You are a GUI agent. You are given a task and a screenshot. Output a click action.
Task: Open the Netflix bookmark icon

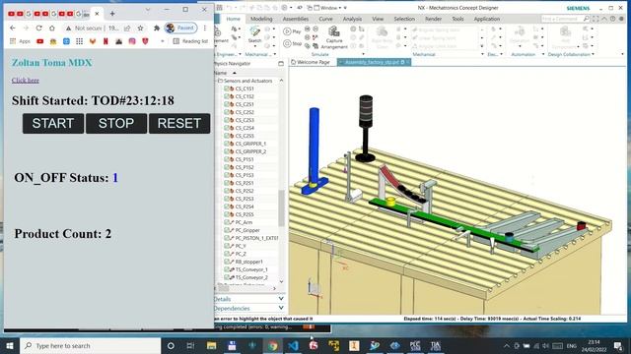(105, 41)
